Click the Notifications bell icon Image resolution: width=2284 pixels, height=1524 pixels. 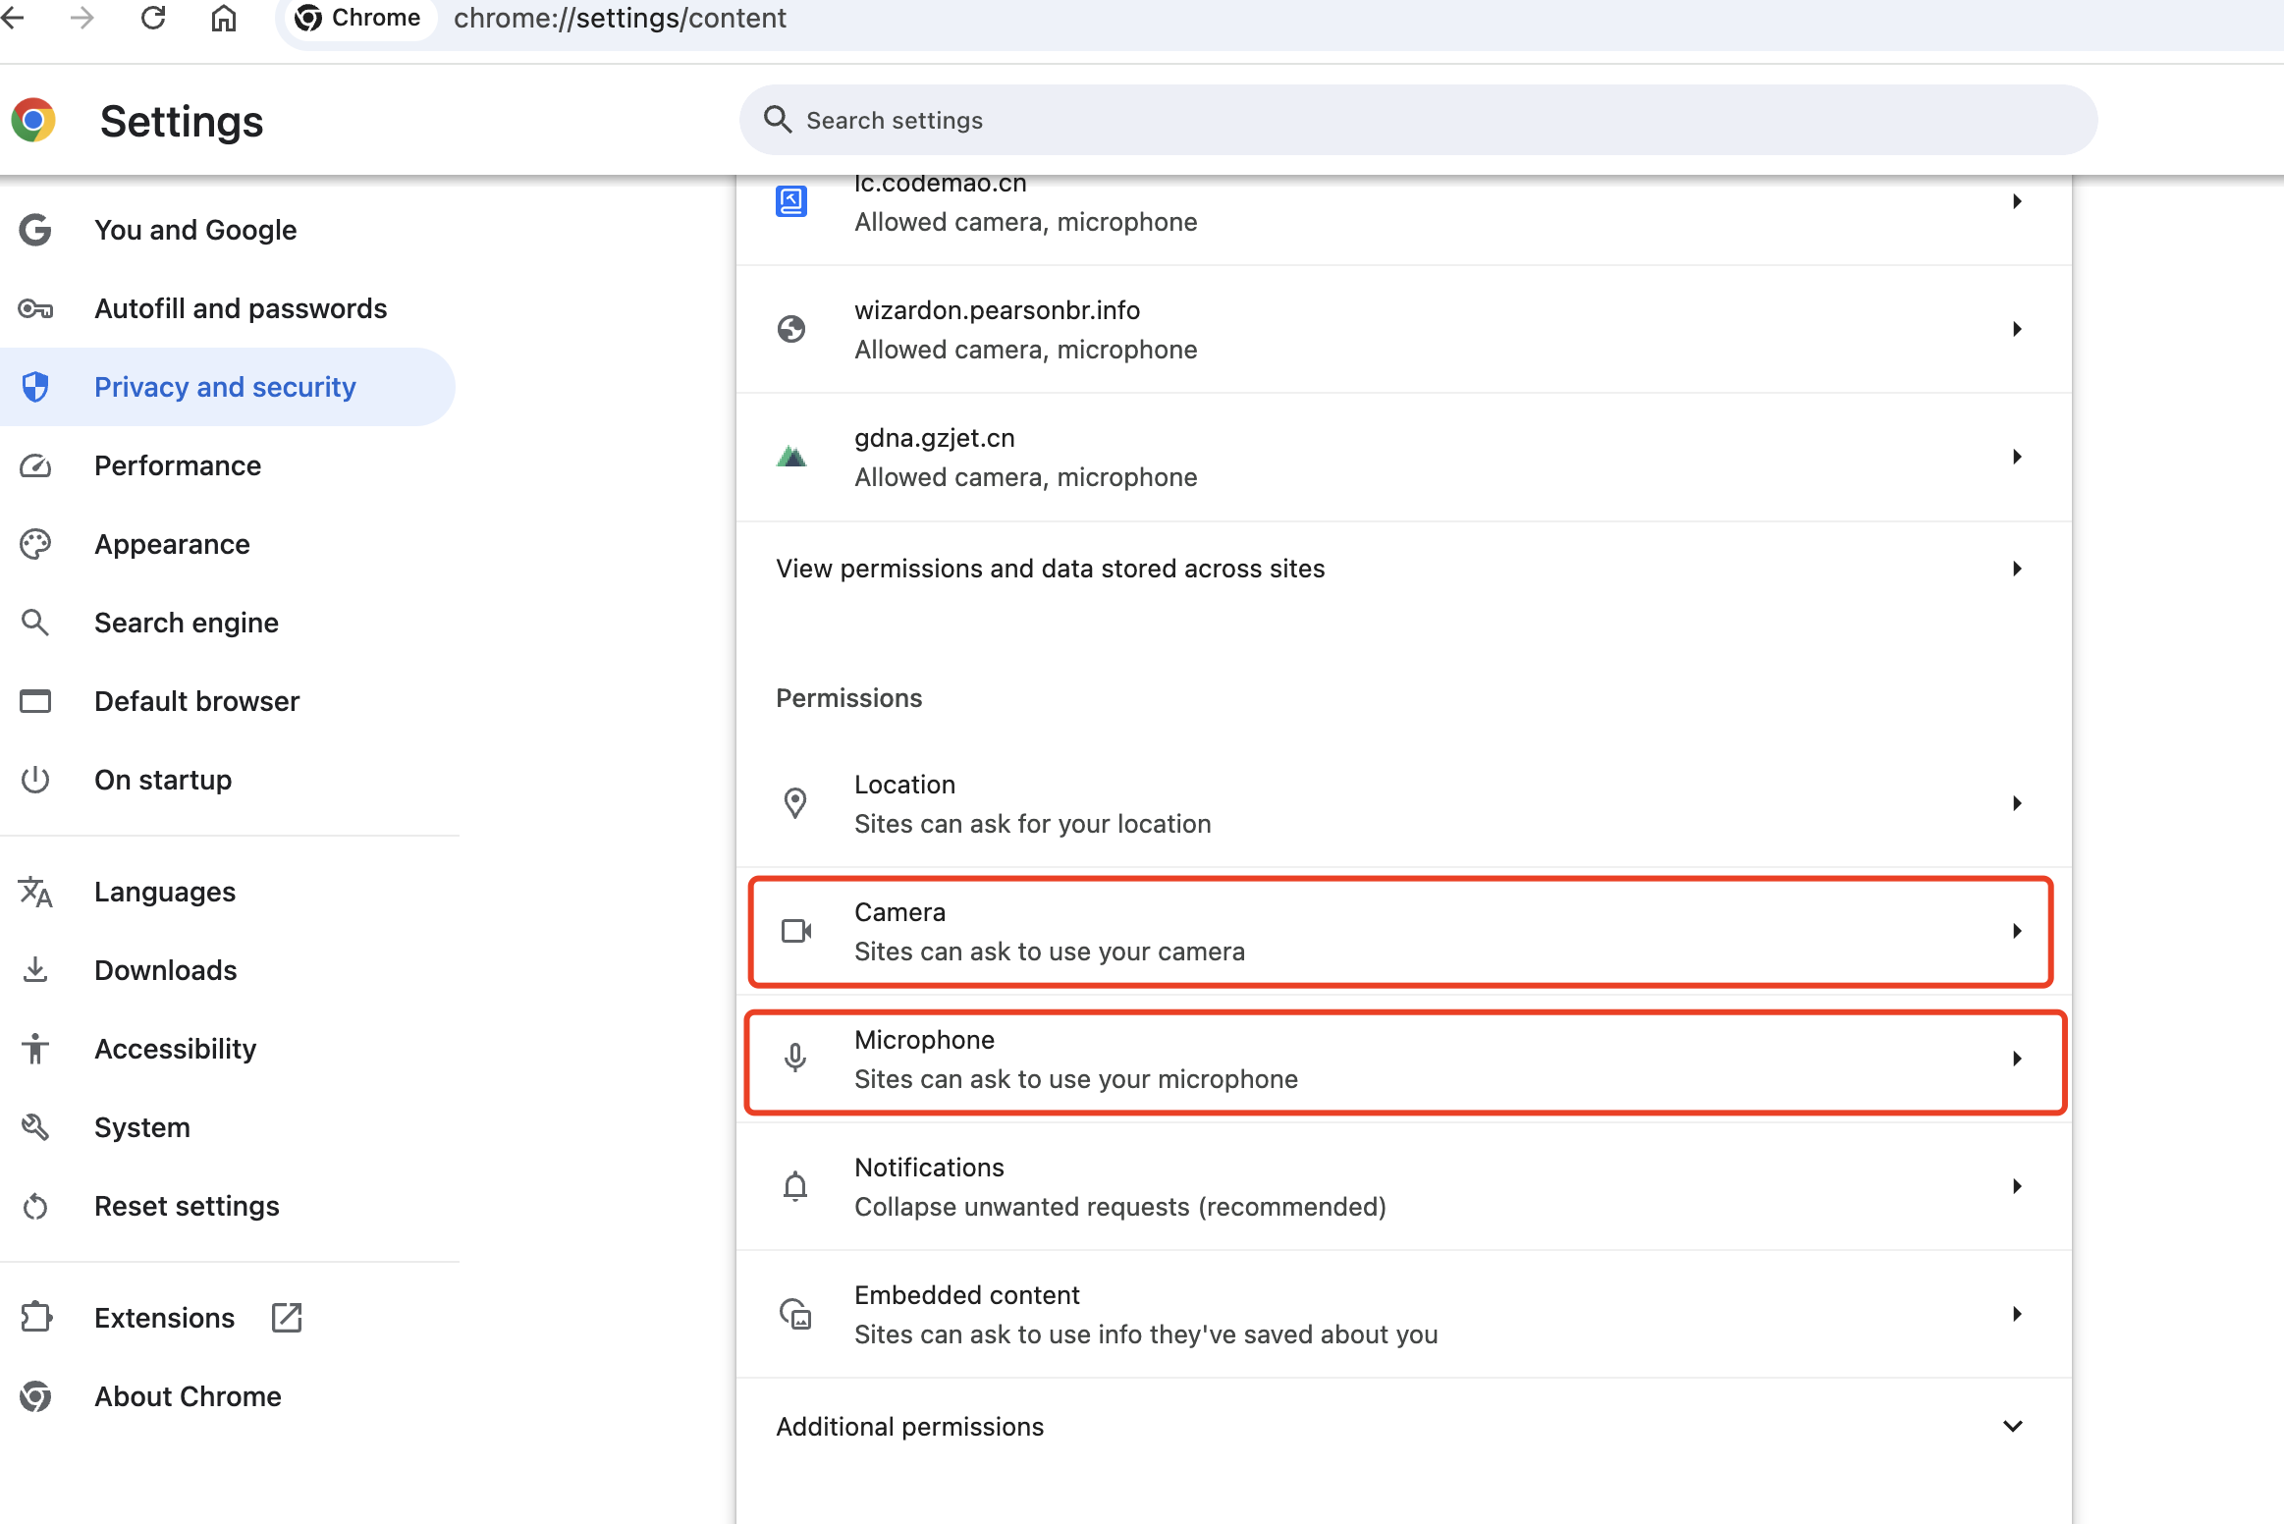[794, 1187]
